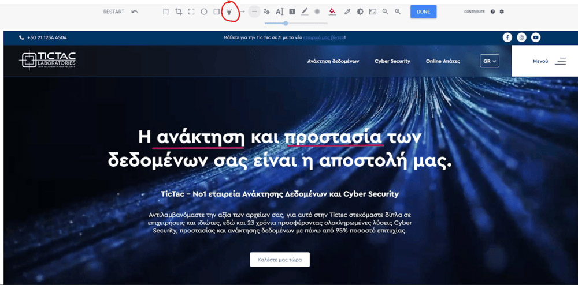The height and width of the screenshot is (285, 578).
Task: Open the Facebook icon in site header
Action: [507, 37]
